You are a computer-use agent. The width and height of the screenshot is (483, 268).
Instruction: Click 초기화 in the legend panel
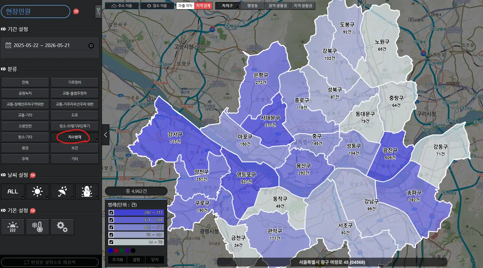pos(117,259)
